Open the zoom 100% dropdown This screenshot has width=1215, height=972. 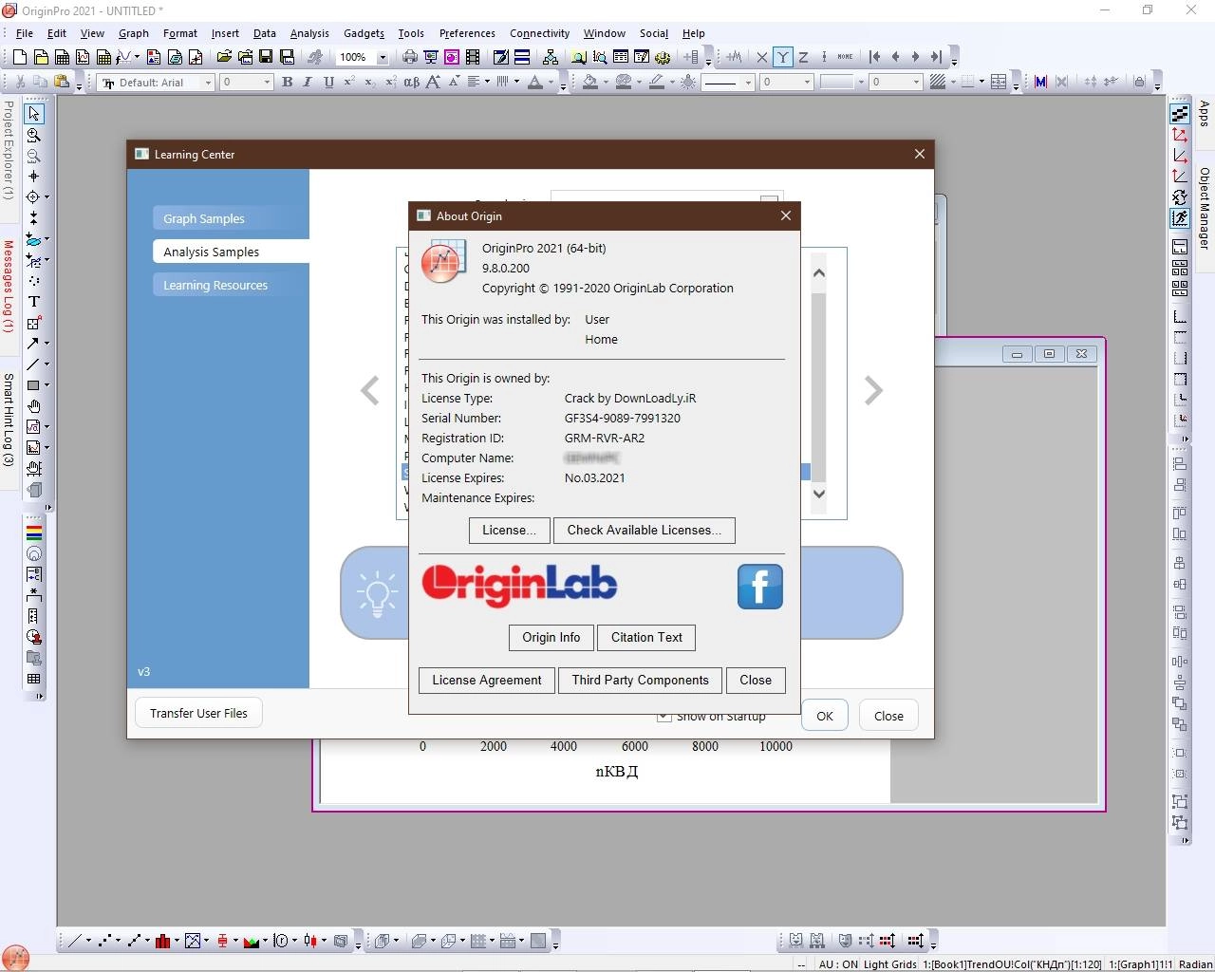[x=383, y=57]
